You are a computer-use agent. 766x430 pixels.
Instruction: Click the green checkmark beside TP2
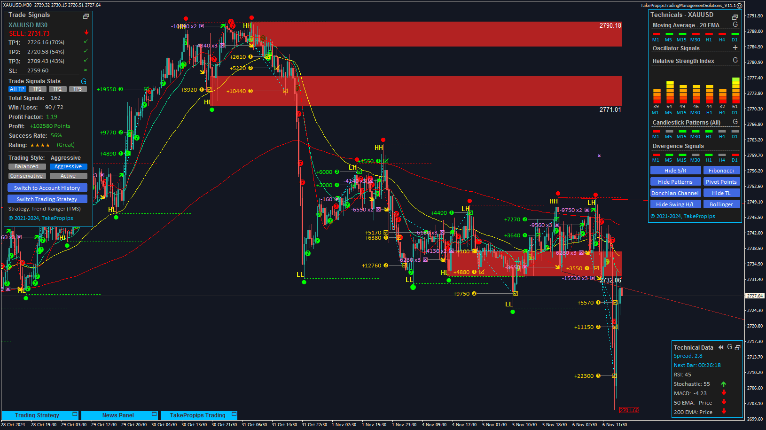coord(86,51)
